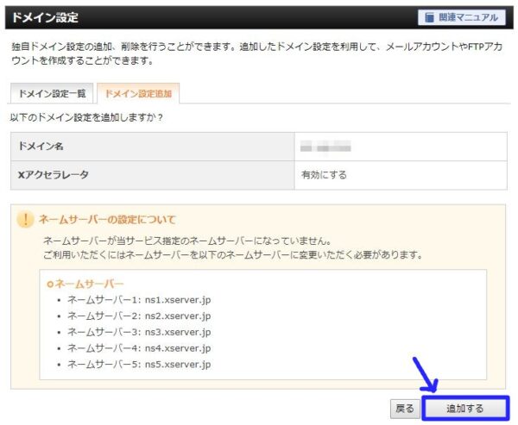This screenshot has width=518, height=425.
Task: Click the 以下のドメイン設定を追加しますか？ prompt text
Action: point(86,117)
